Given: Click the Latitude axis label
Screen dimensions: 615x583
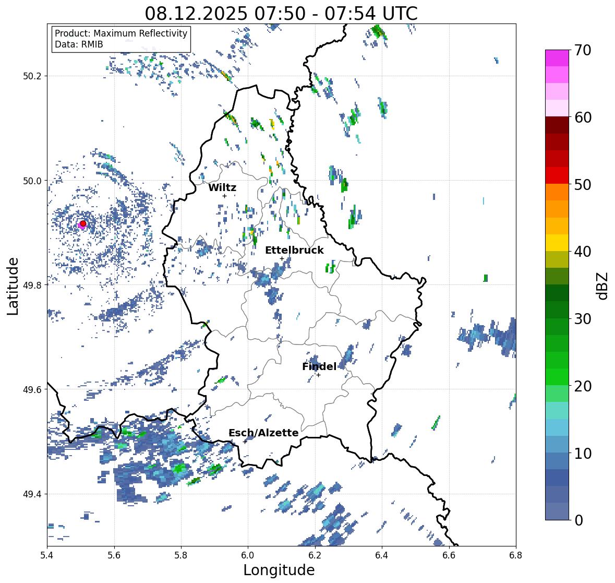Looking at the screenshot, I should (13, 286).
